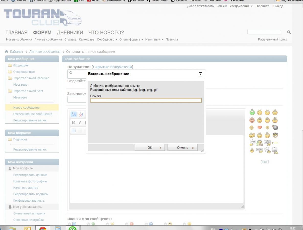This screenshot has width=303, height=230.
Task: Open Chrome from the taskbar
Action: 42,228
